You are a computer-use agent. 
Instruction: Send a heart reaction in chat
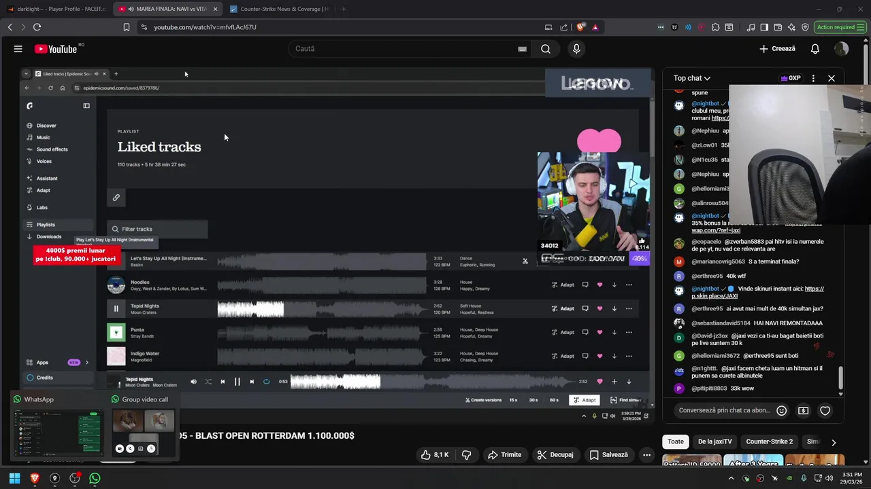coord(825,410)
